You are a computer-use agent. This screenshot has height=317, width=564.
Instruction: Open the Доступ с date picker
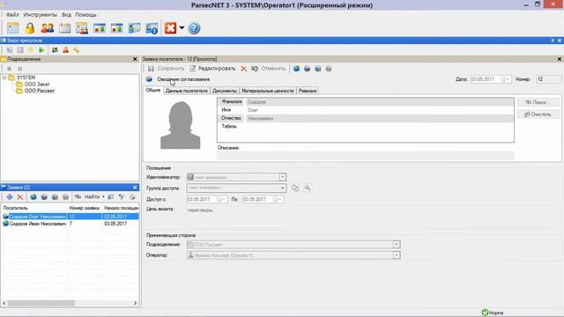(221, 199)
